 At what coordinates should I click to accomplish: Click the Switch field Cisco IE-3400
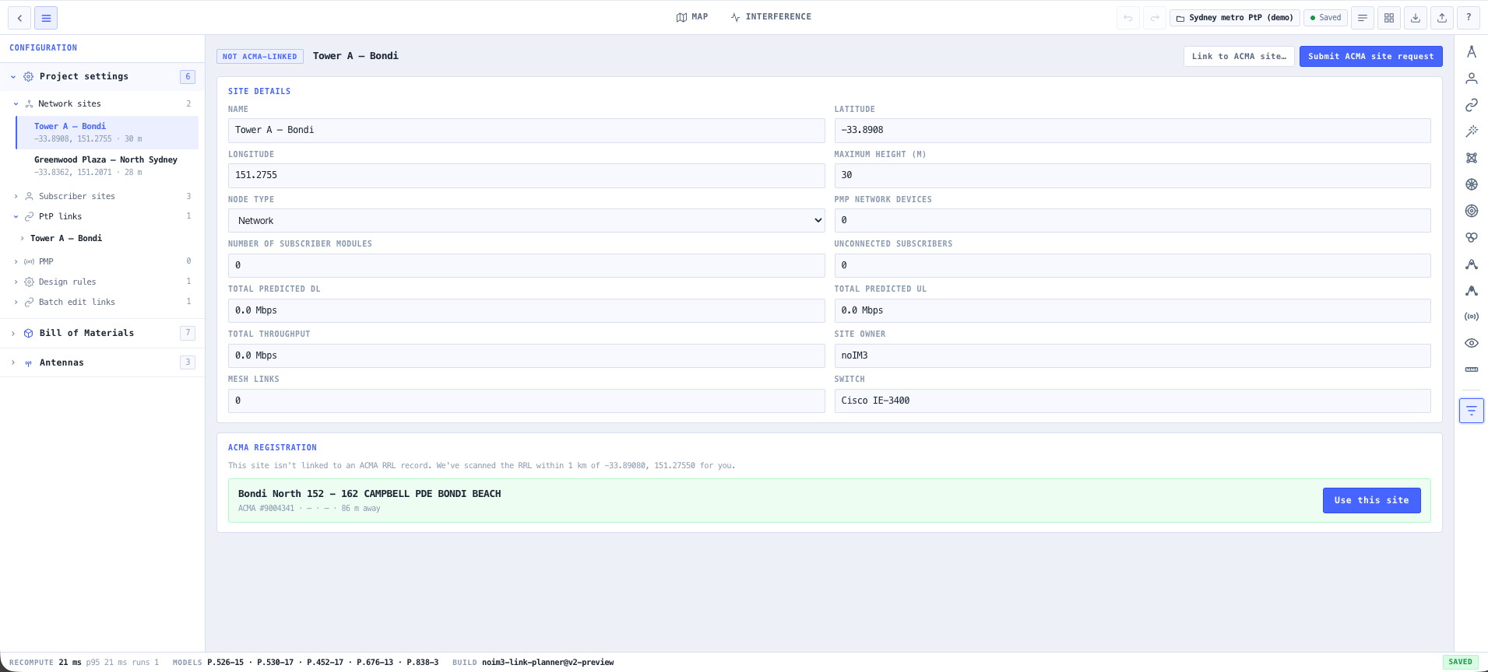(1132, 401)
